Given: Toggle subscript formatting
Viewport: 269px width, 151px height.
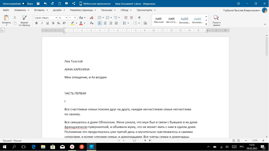Looking at the screenshot, I should click(x=59, y=23).
